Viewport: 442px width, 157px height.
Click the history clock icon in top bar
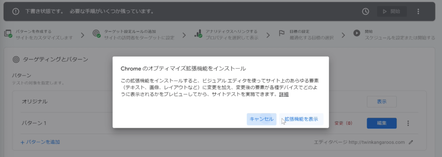click(x=365, y=12)
